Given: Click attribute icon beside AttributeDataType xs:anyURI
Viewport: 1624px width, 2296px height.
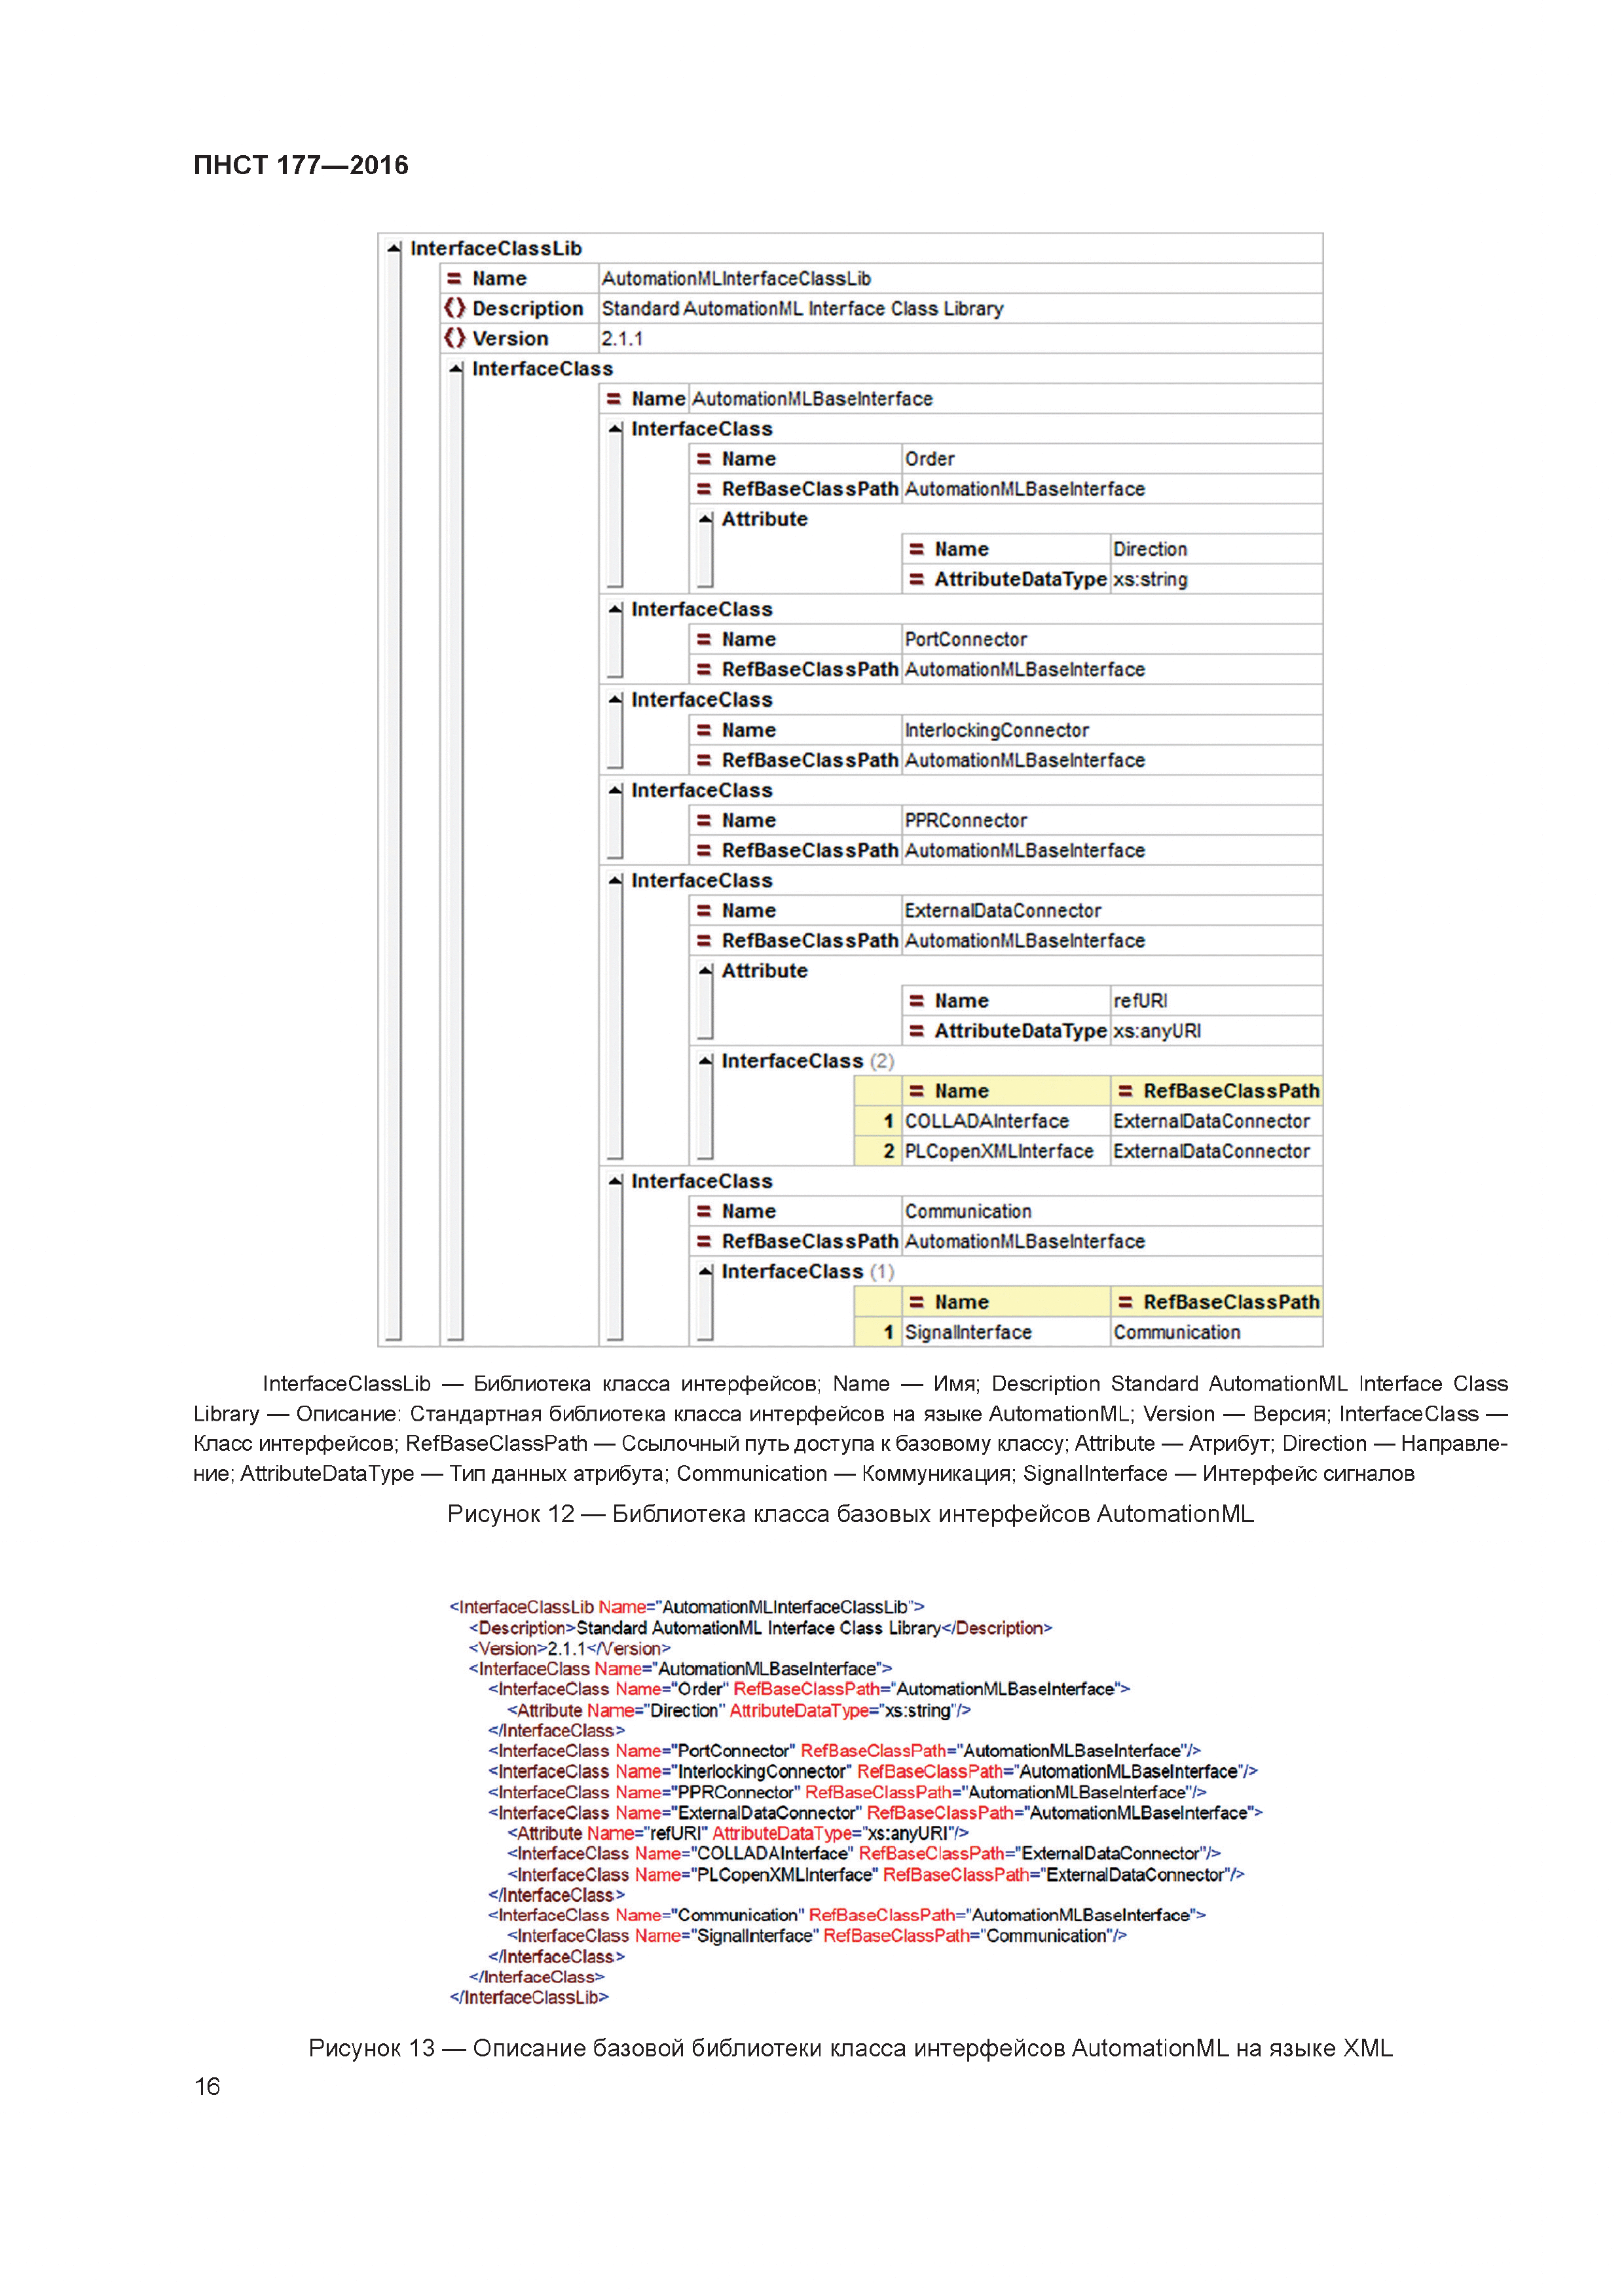Looking at the screenshot, I should tap(916, 1031).
